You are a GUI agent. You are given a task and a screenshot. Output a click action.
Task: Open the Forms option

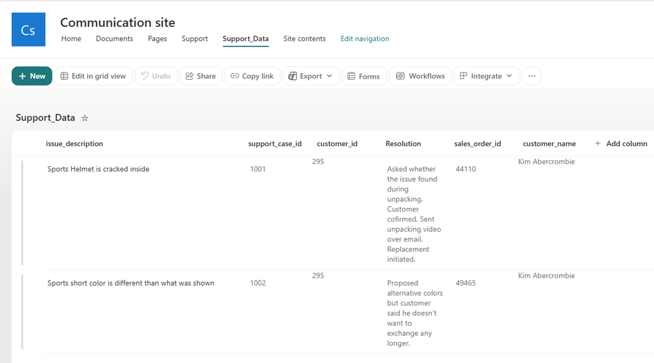point(364,76)
